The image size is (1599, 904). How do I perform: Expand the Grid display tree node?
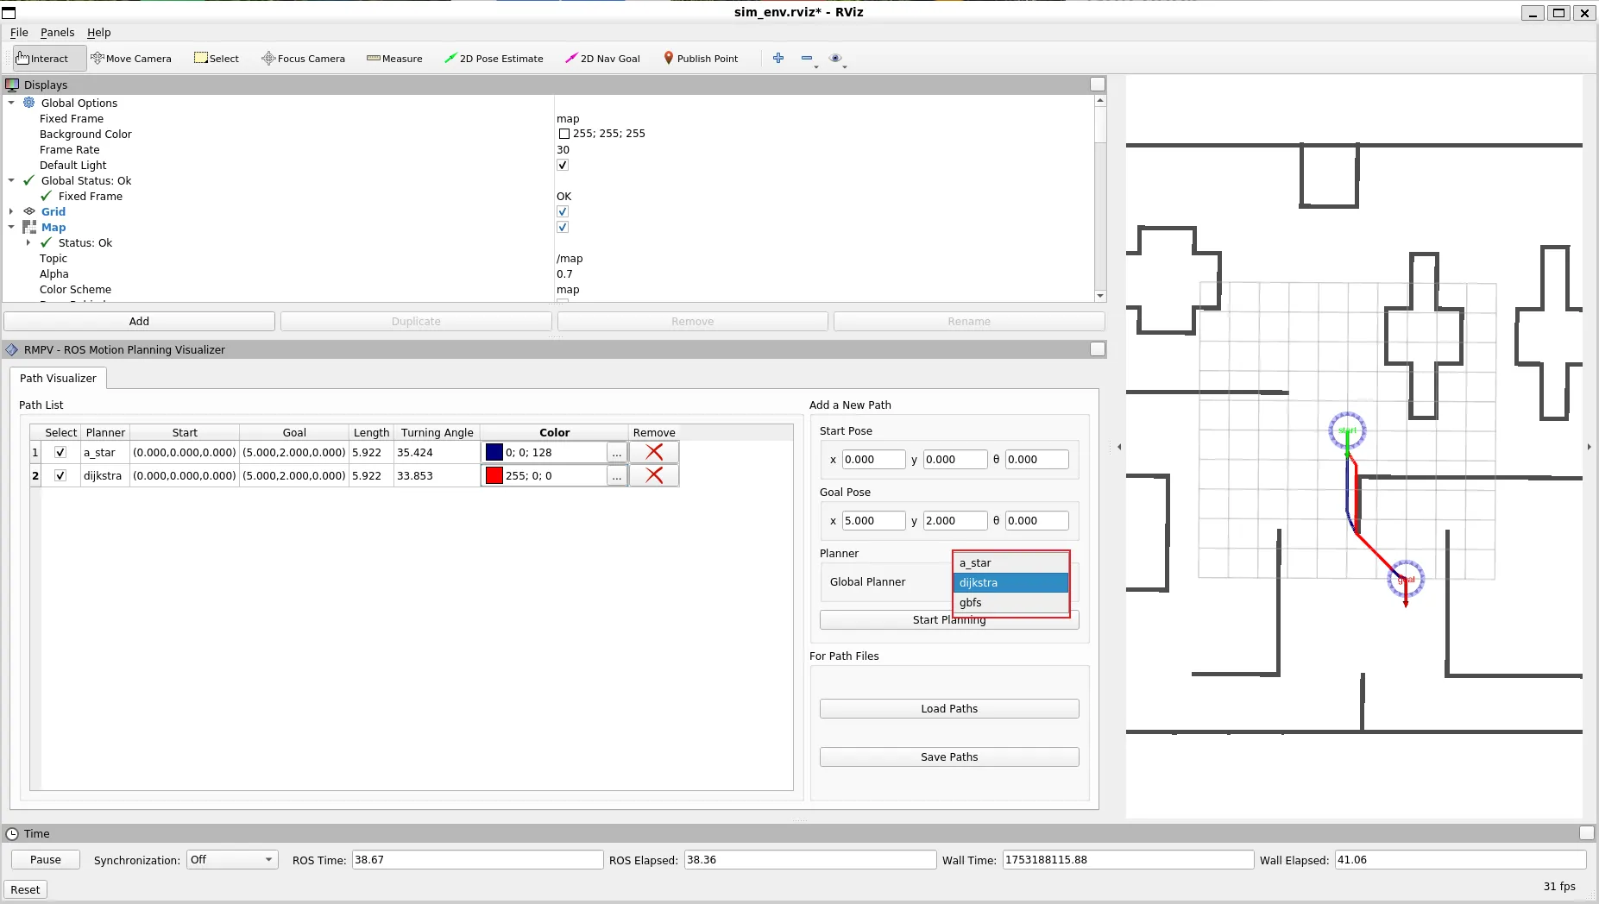point(11,211)
